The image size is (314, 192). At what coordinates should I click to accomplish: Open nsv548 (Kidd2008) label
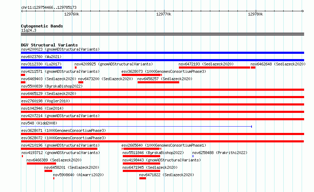click(x=39, y=123)
